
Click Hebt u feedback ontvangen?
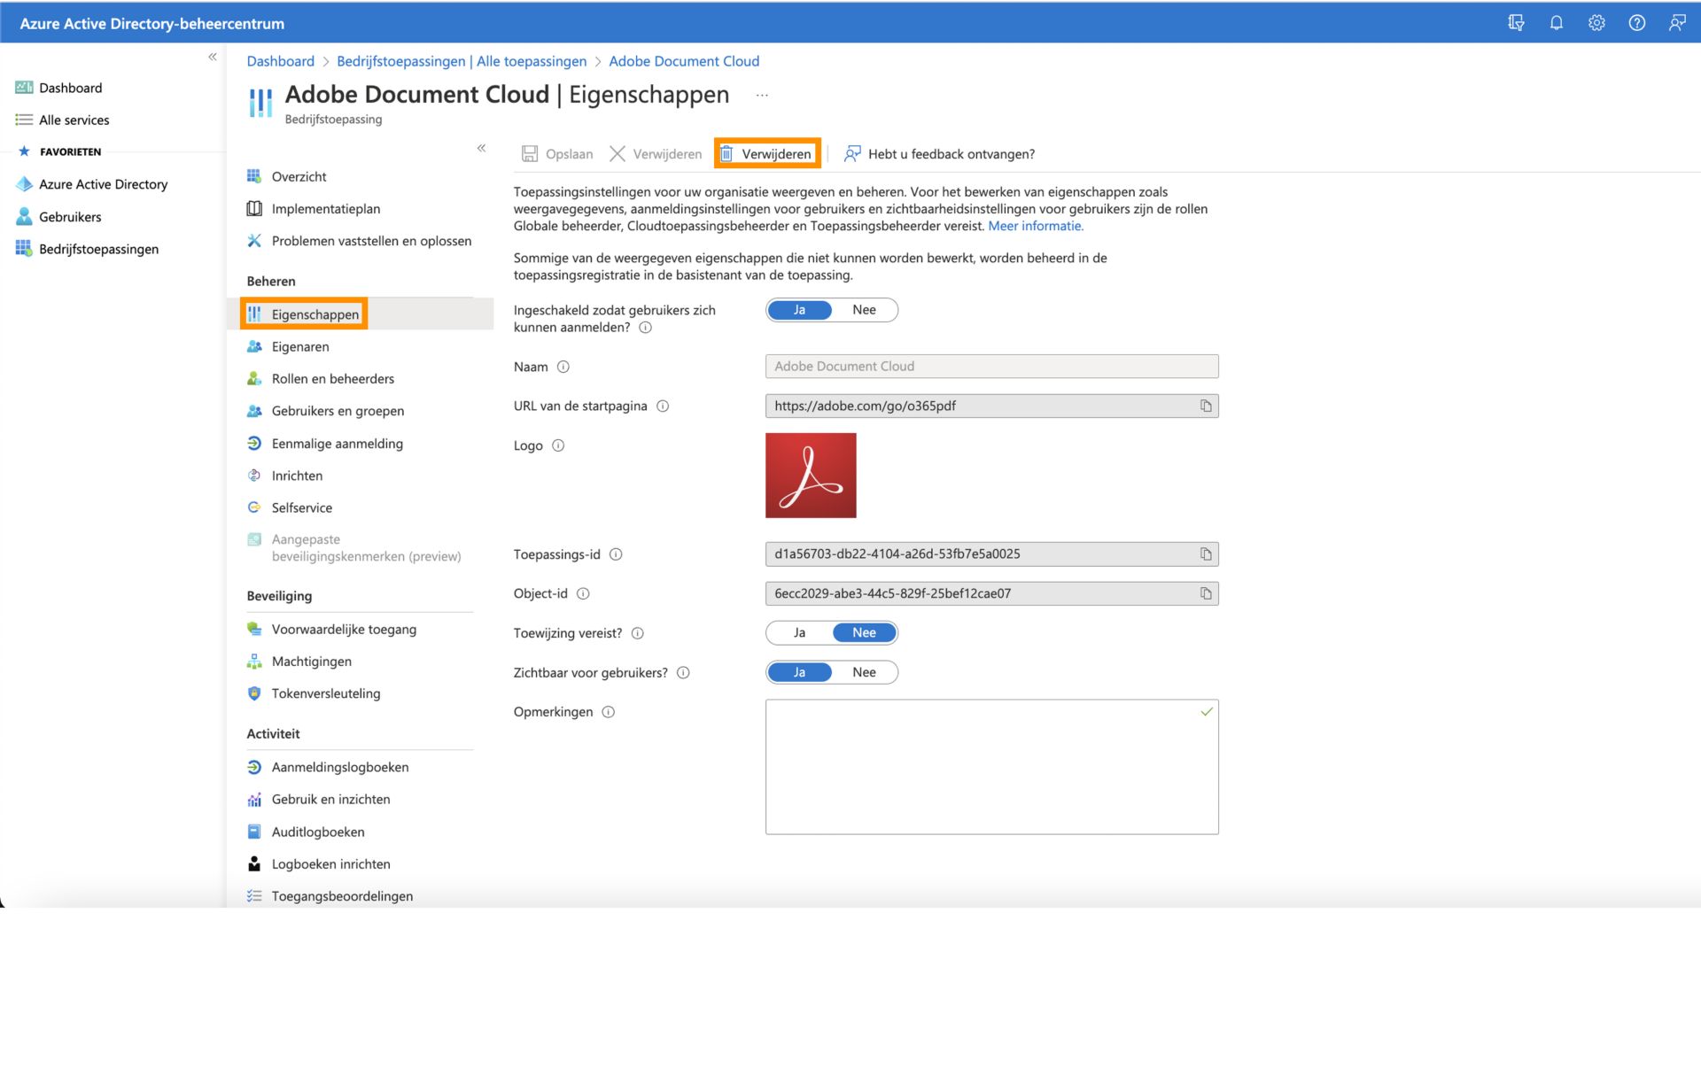[x=939, y=154]
